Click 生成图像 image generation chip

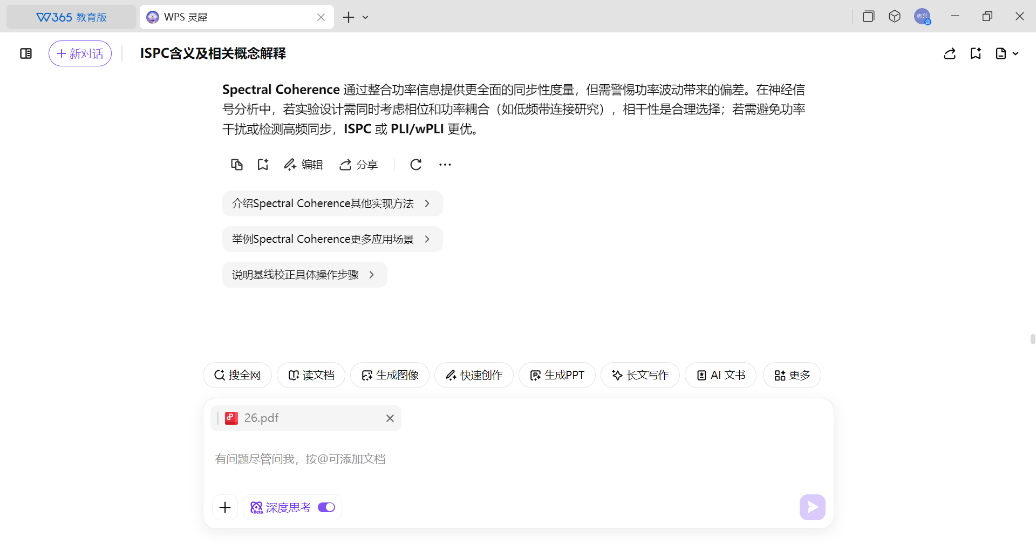(390, 375)
